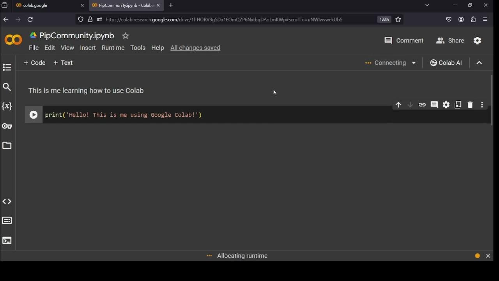Open the File menu
Image resolution: width=499 pixels, height=281 pixels.
click(x=34, y=48)
